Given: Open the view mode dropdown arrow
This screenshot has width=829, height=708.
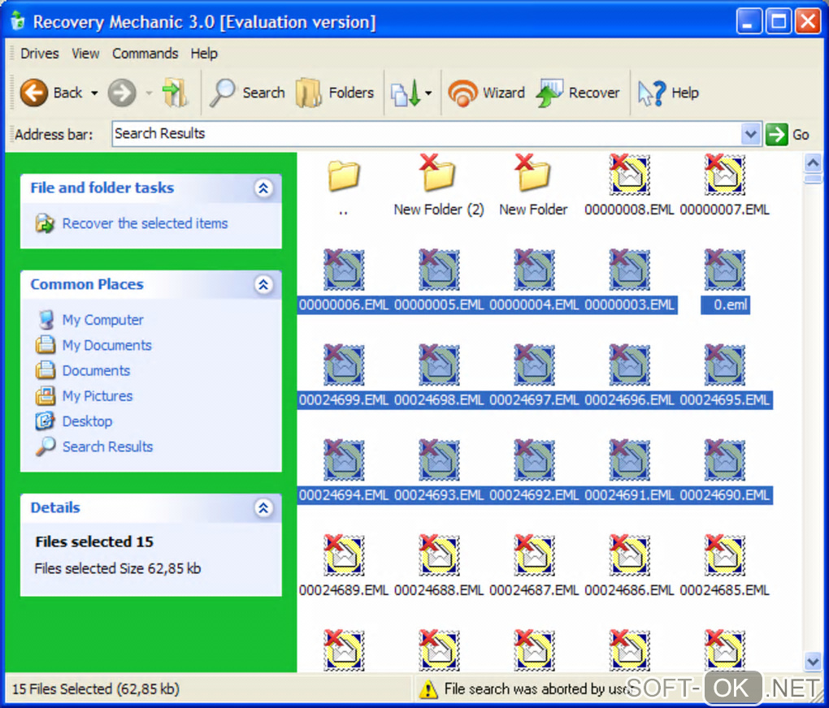Looking at the screenshot, I should click(428, 93).
